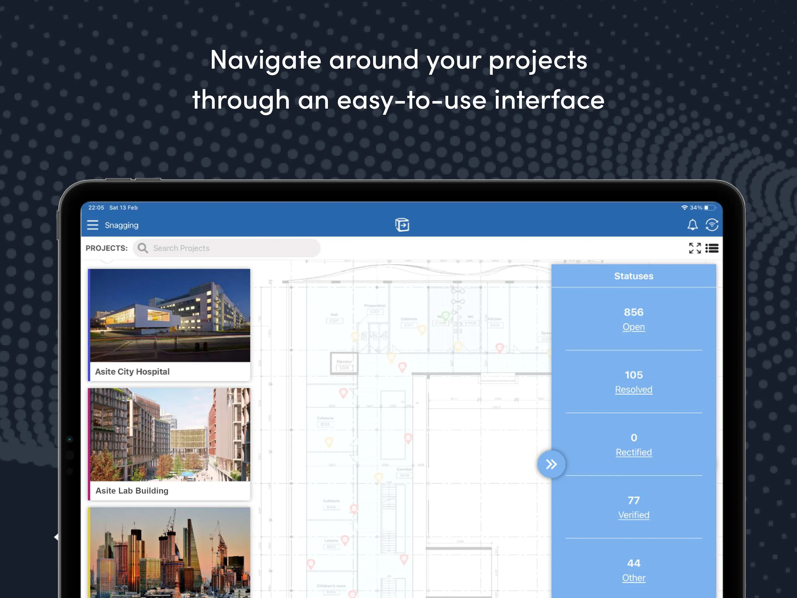Open Asite Lab Building project image
Viewport: 797px width, 598px height.
(x=170, y=434)
